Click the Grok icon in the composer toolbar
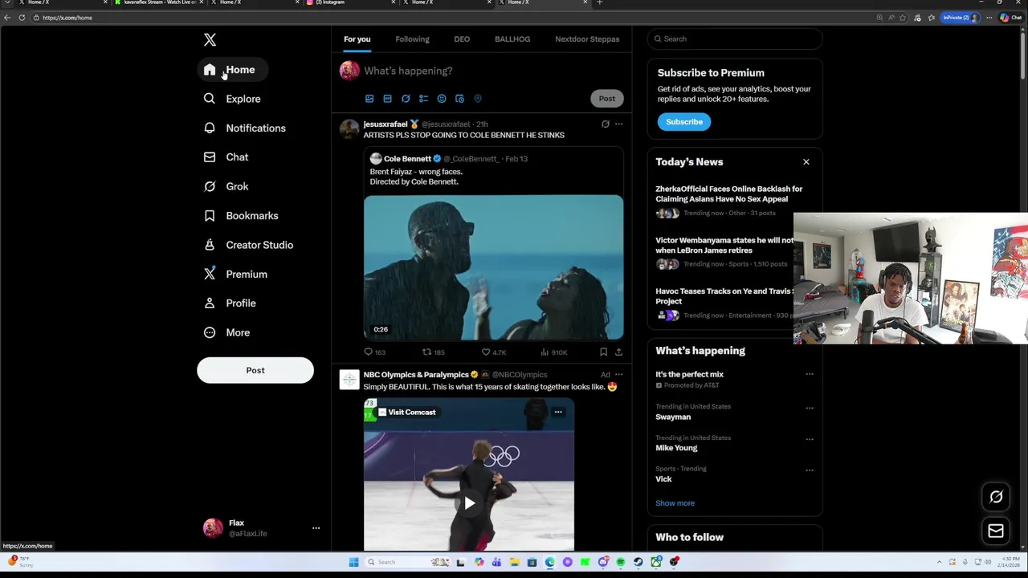Viewport: 1028px width, 578px height. coord(406,99)
